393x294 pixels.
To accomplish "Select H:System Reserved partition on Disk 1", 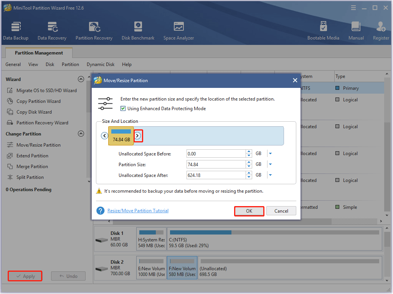I will (151, 239).
